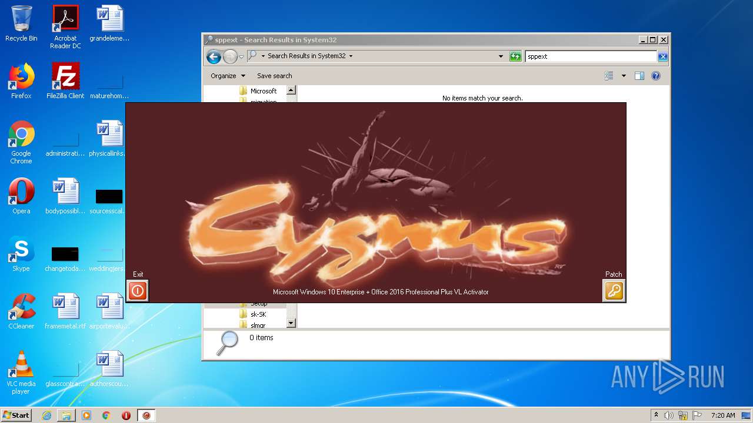Image resolution: width=753 pixels, height=423 pixels.
Task: Open Internet Explorer from taskbar
Action: 46,415
